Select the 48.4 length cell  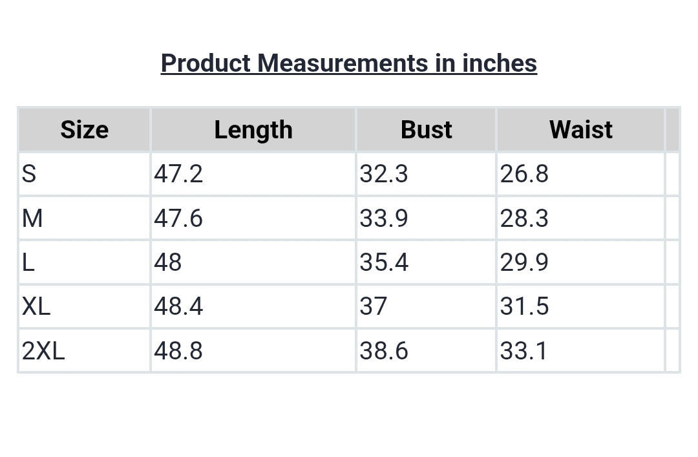(253, 306)
